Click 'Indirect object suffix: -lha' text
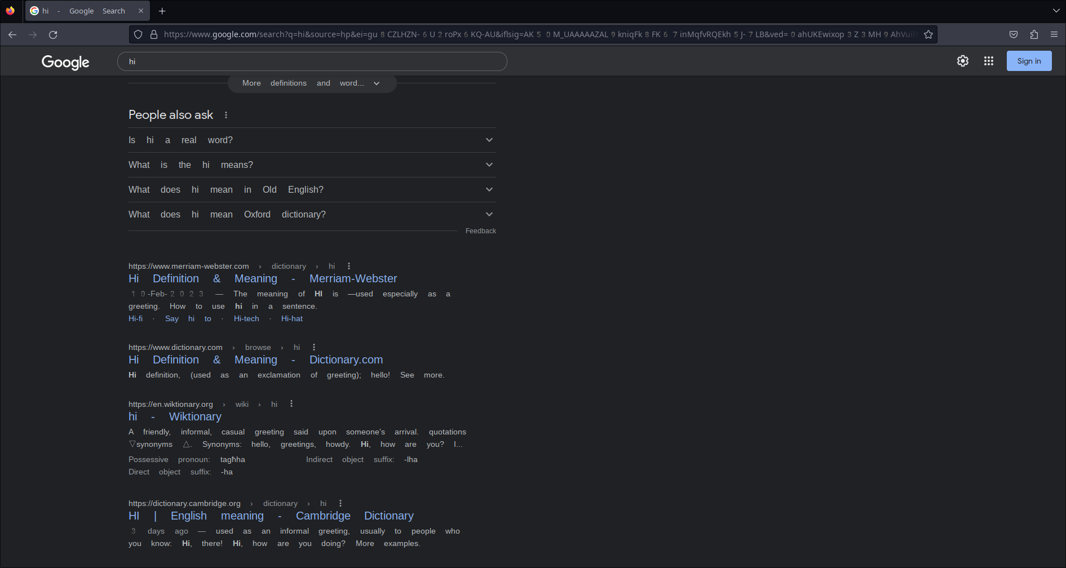Screen dimensions: 1066x568 (x=362, y=459)
